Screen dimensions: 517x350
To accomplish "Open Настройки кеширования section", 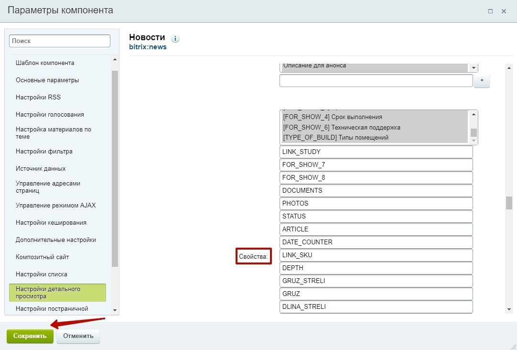I will coord(51,222).
